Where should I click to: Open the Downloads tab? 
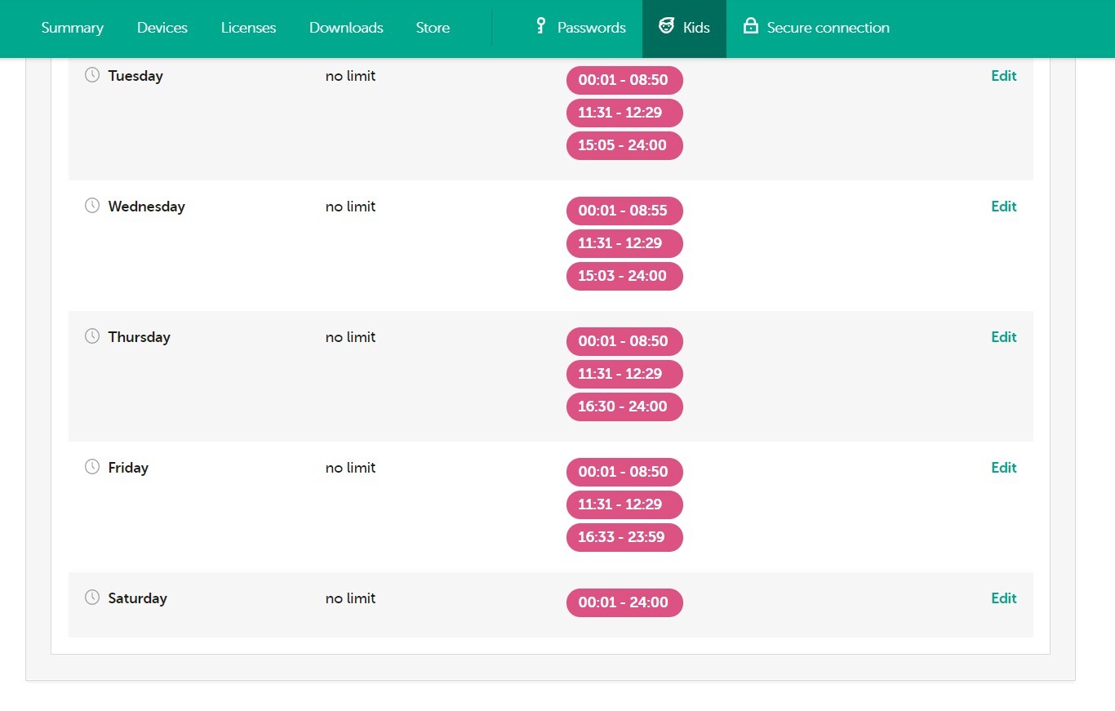click(346, 28)
